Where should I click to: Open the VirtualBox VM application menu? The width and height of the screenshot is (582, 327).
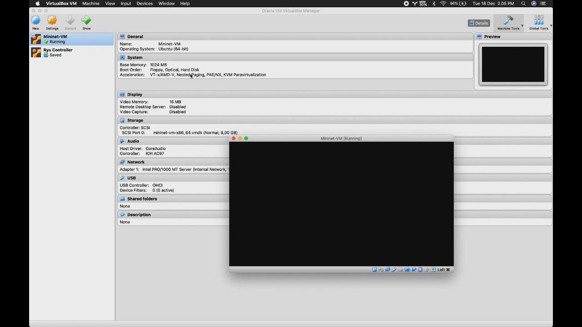61,3
